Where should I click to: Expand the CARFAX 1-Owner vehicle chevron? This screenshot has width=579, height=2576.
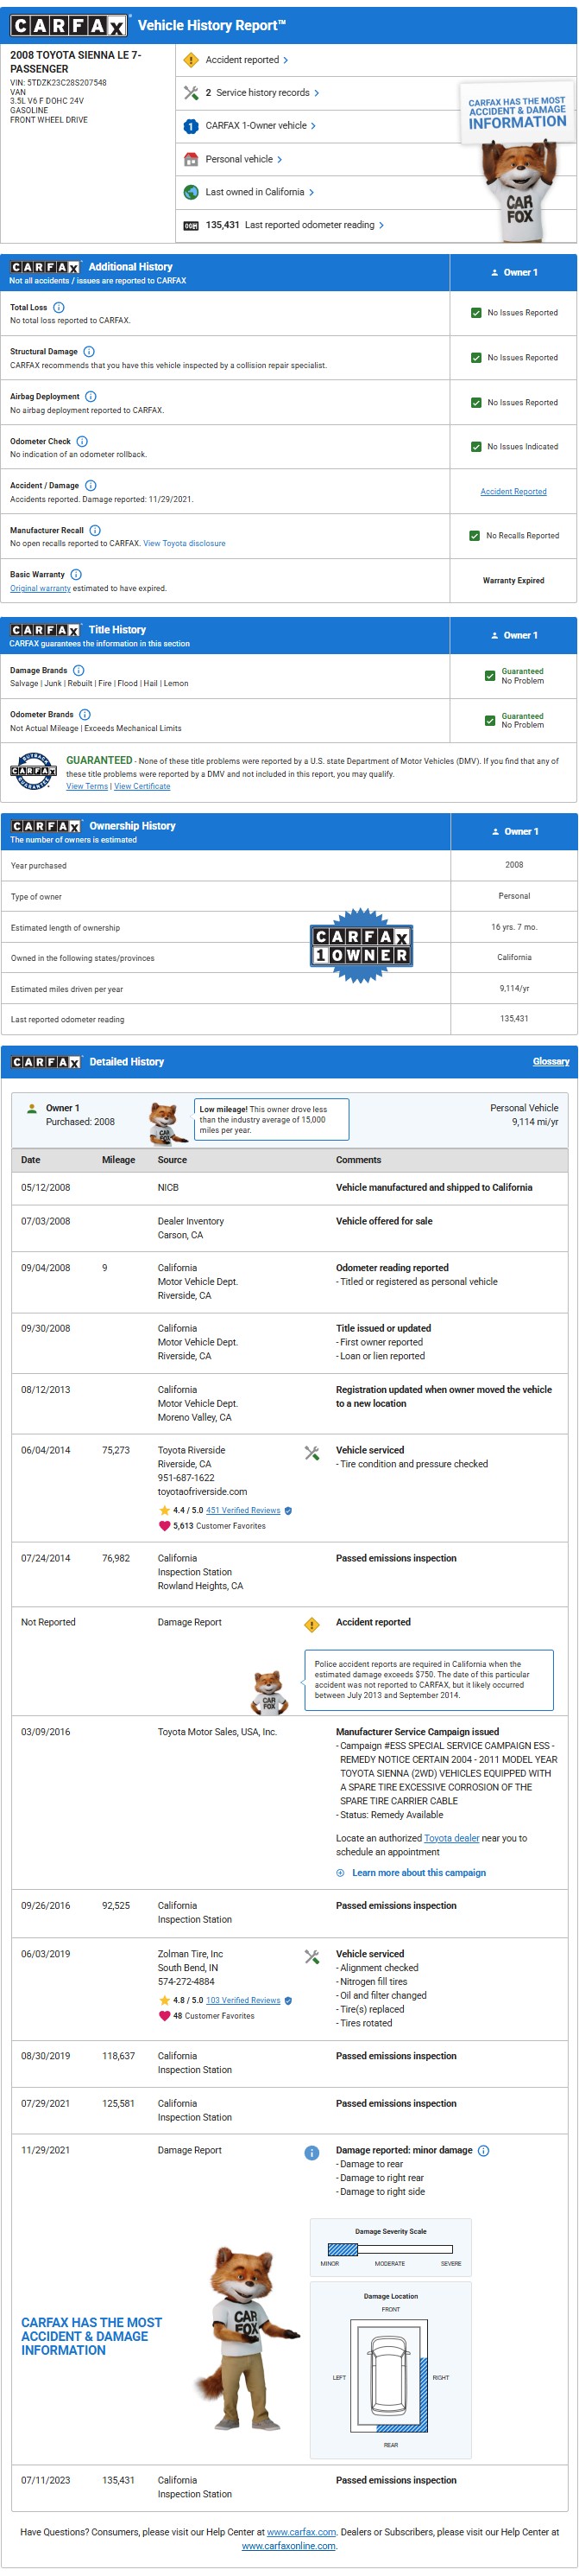(313, 126)
